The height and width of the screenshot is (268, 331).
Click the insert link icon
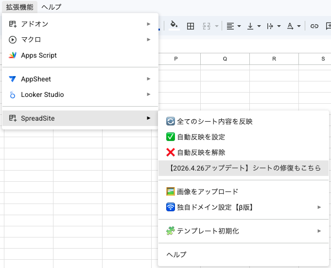pyautogui.click(x=314, y=26)
